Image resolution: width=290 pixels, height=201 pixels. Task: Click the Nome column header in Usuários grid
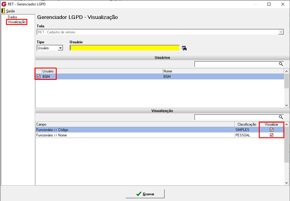(223, 71)
